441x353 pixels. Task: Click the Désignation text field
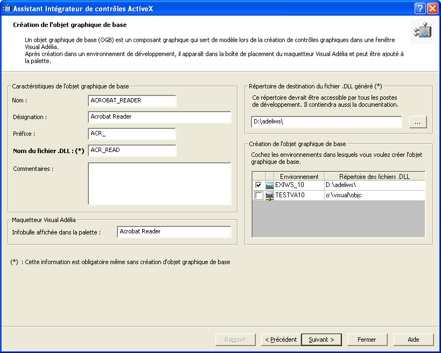coord(159,117)
